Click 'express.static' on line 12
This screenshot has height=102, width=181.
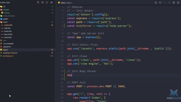[107, 48]
